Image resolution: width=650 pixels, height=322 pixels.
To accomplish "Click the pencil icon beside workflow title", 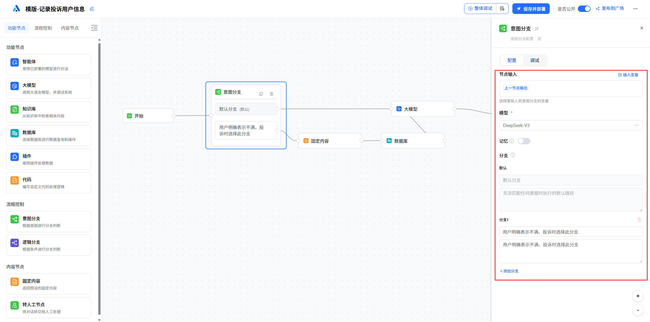I will click(92, 9).
